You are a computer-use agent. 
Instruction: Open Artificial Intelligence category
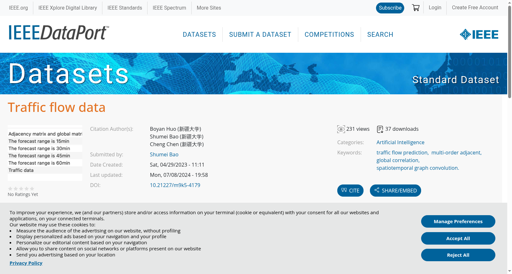pyautogui.click(x=400, y=142)
